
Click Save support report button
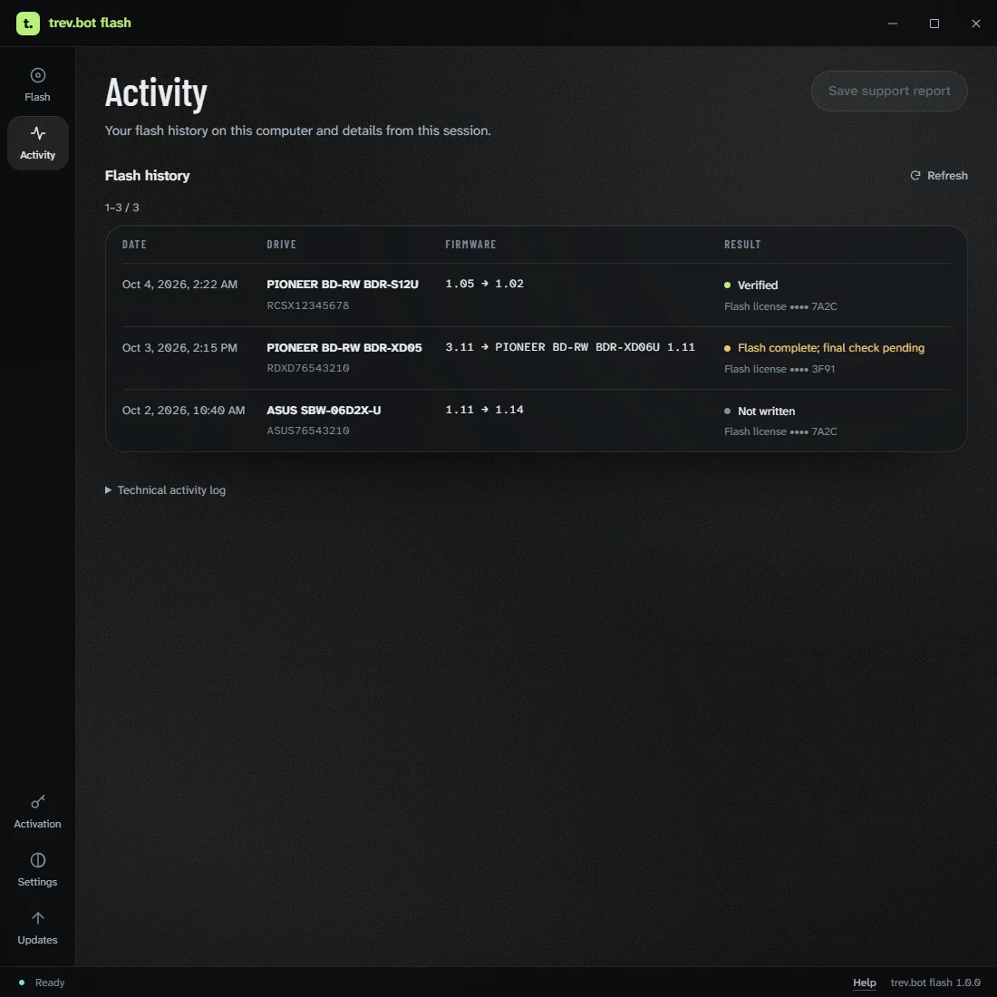(x=889, y=91)
